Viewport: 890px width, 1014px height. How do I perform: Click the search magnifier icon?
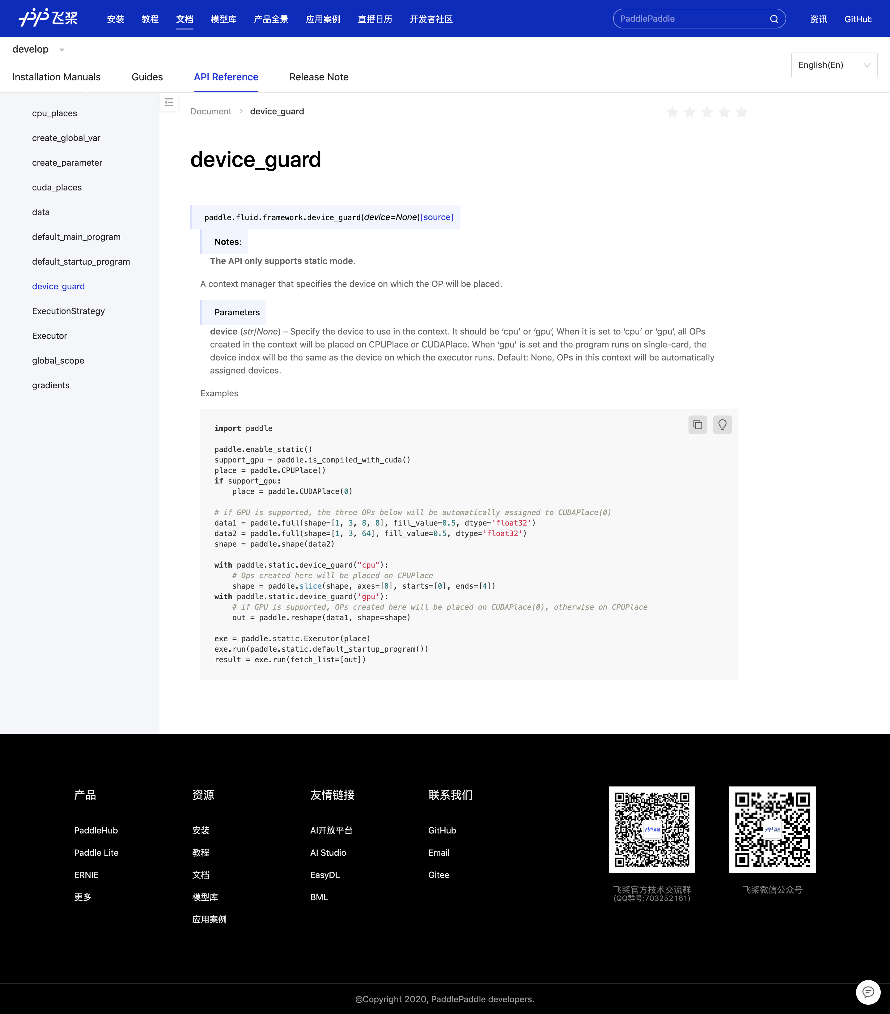tap(773, 19)
